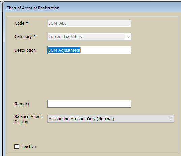The width and height of the screenshot is (181, 156).
Task: Click the asterisk beside the Code label
Action: click(27, 22)
